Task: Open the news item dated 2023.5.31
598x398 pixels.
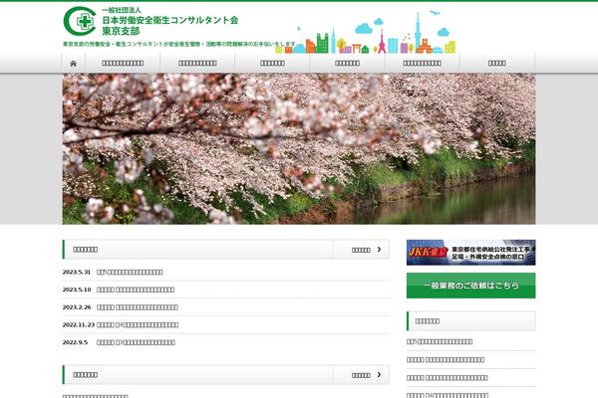Action: (x=130, y=272)
